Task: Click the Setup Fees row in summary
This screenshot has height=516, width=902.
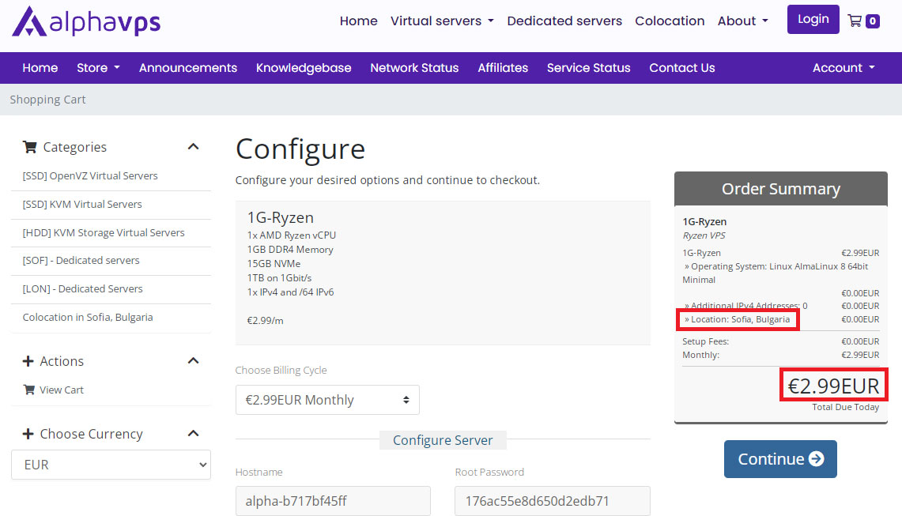Action: coord(780,341)
